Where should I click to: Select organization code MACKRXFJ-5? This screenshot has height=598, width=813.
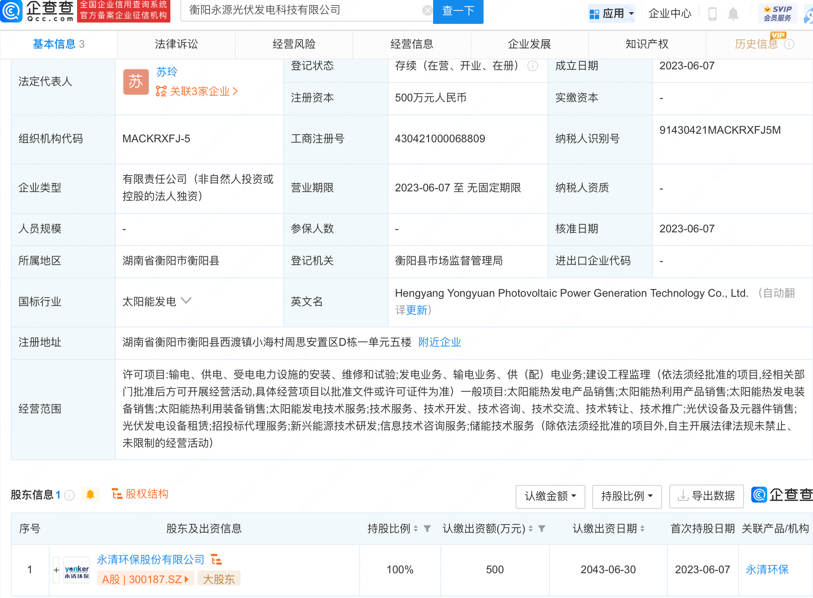point(156,139)
